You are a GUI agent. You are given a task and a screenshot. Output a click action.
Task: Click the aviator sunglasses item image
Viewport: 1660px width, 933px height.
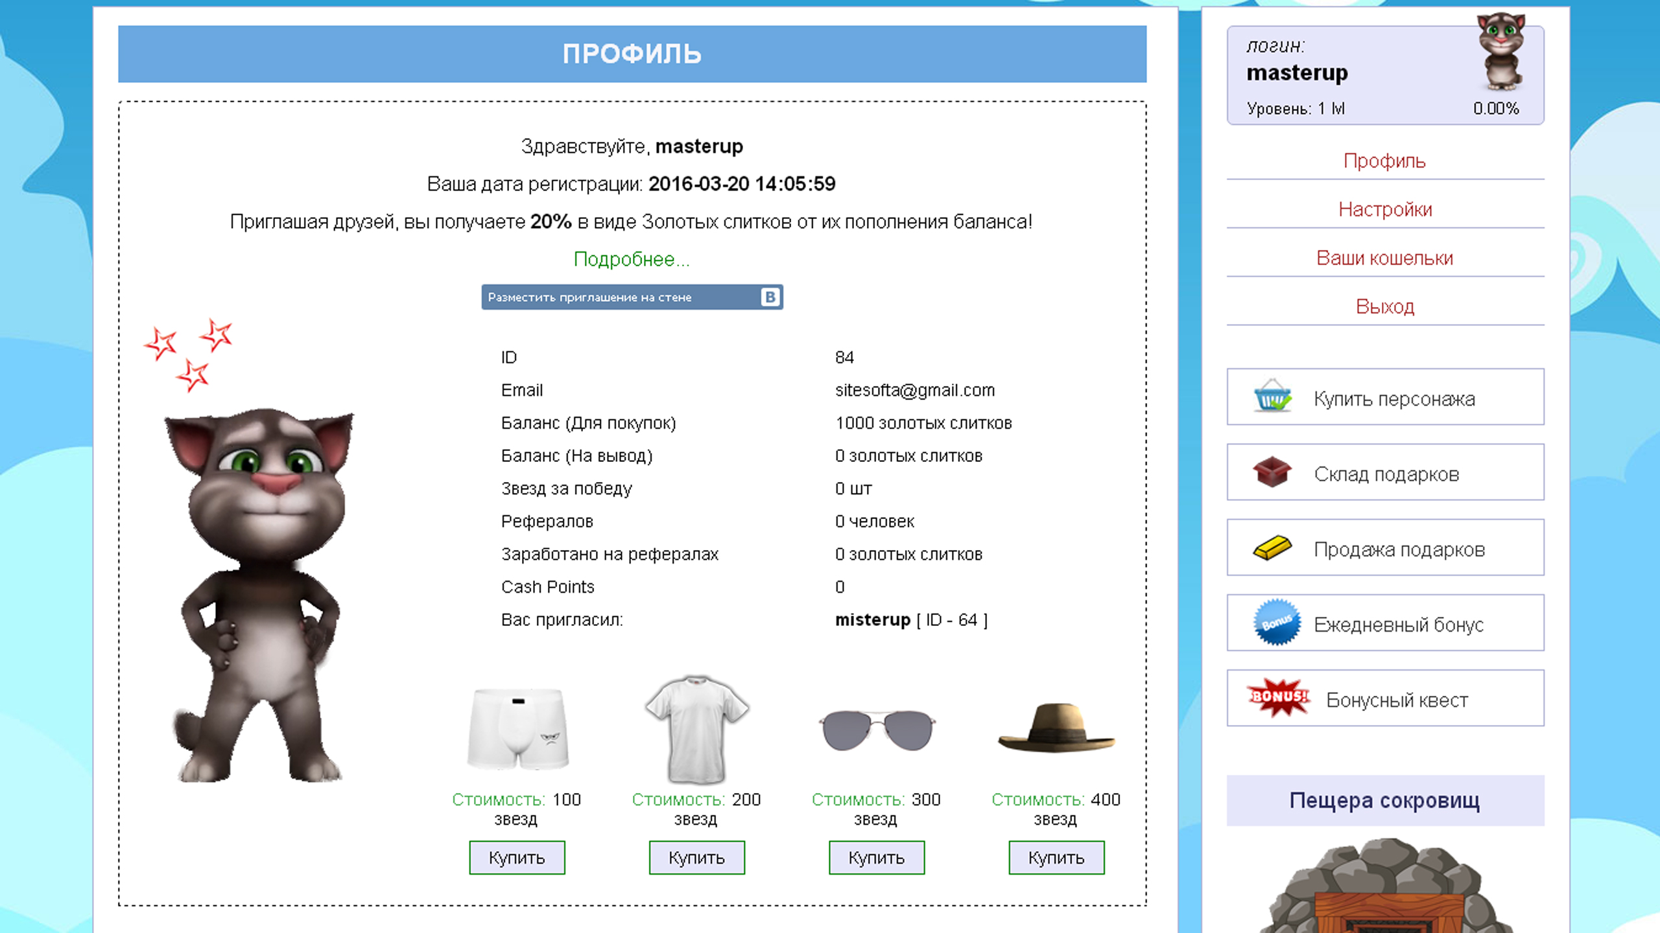877,730
